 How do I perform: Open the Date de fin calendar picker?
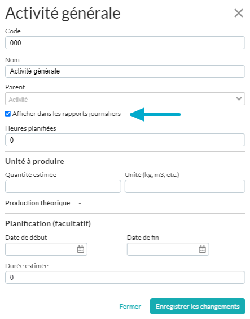point(202,249)
